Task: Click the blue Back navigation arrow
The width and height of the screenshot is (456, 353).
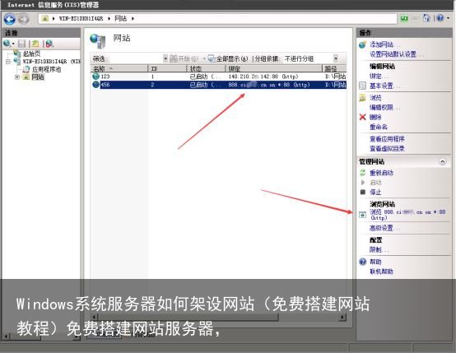Action: (10, 19)
